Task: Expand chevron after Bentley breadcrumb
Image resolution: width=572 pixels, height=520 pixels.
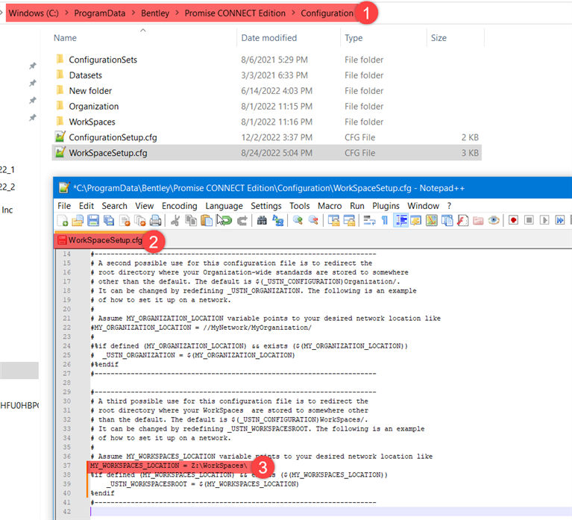Action: click(x=177, y=13)
